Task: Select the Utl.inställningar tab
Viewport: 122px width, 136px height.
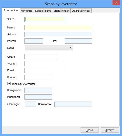Action: (x=81, y=11)
